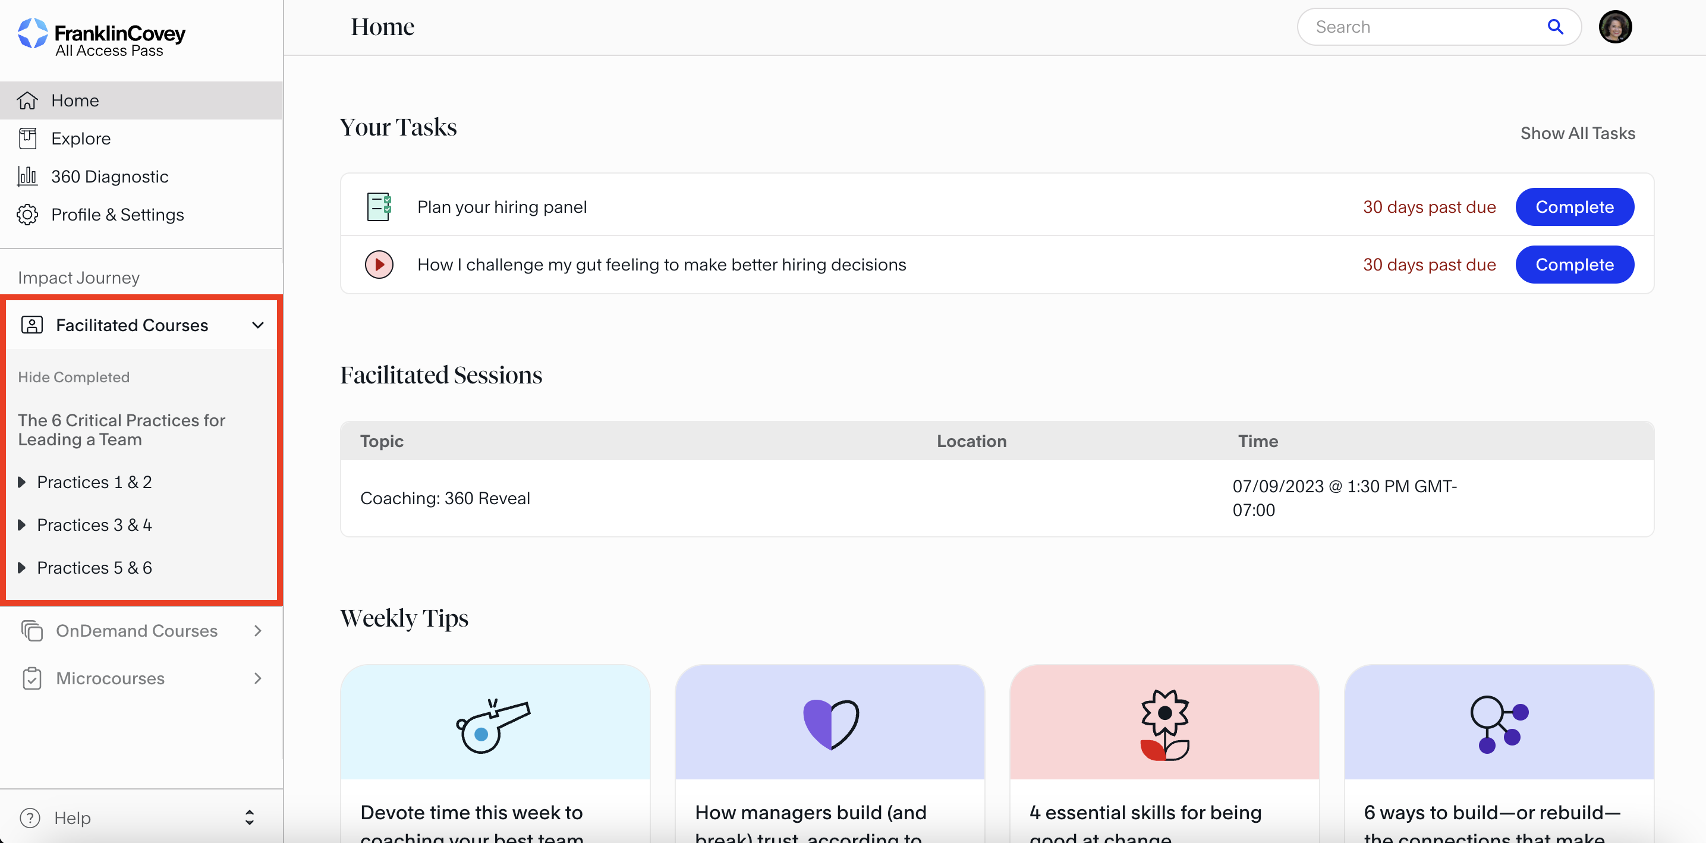Screen dimensions: 1706x843
Task: Toggle Hide Completed courses
Action: tap(74, 377)
